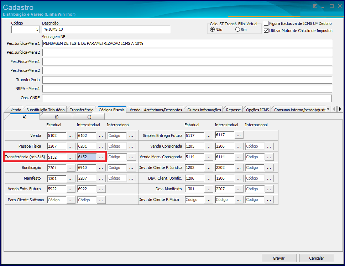Open lookup for Venda Entr. Futura Estadual 5922
Viewport: 345px width, 266px height.
70,189
